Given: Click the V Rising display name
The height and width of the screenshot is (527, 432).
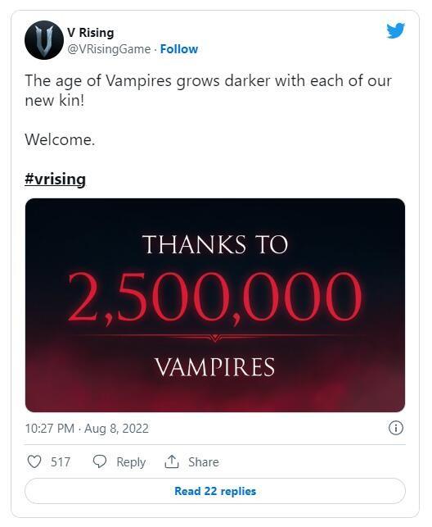Looking at the screenshot, I should click(91, 33).
